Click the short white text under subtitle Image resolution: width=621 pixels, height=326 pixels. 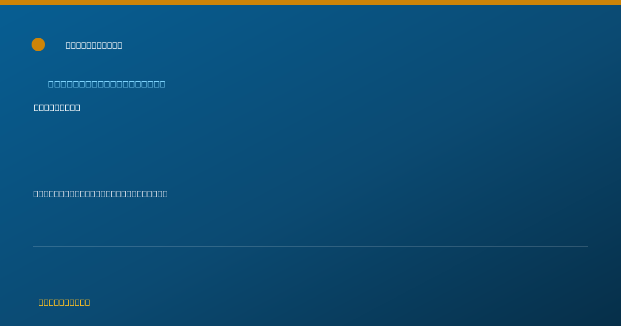point(57,108)
